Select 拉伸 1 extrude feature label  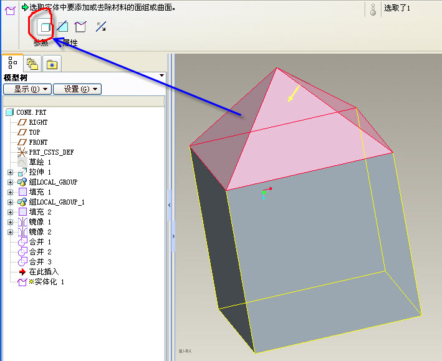click(40, 172)
